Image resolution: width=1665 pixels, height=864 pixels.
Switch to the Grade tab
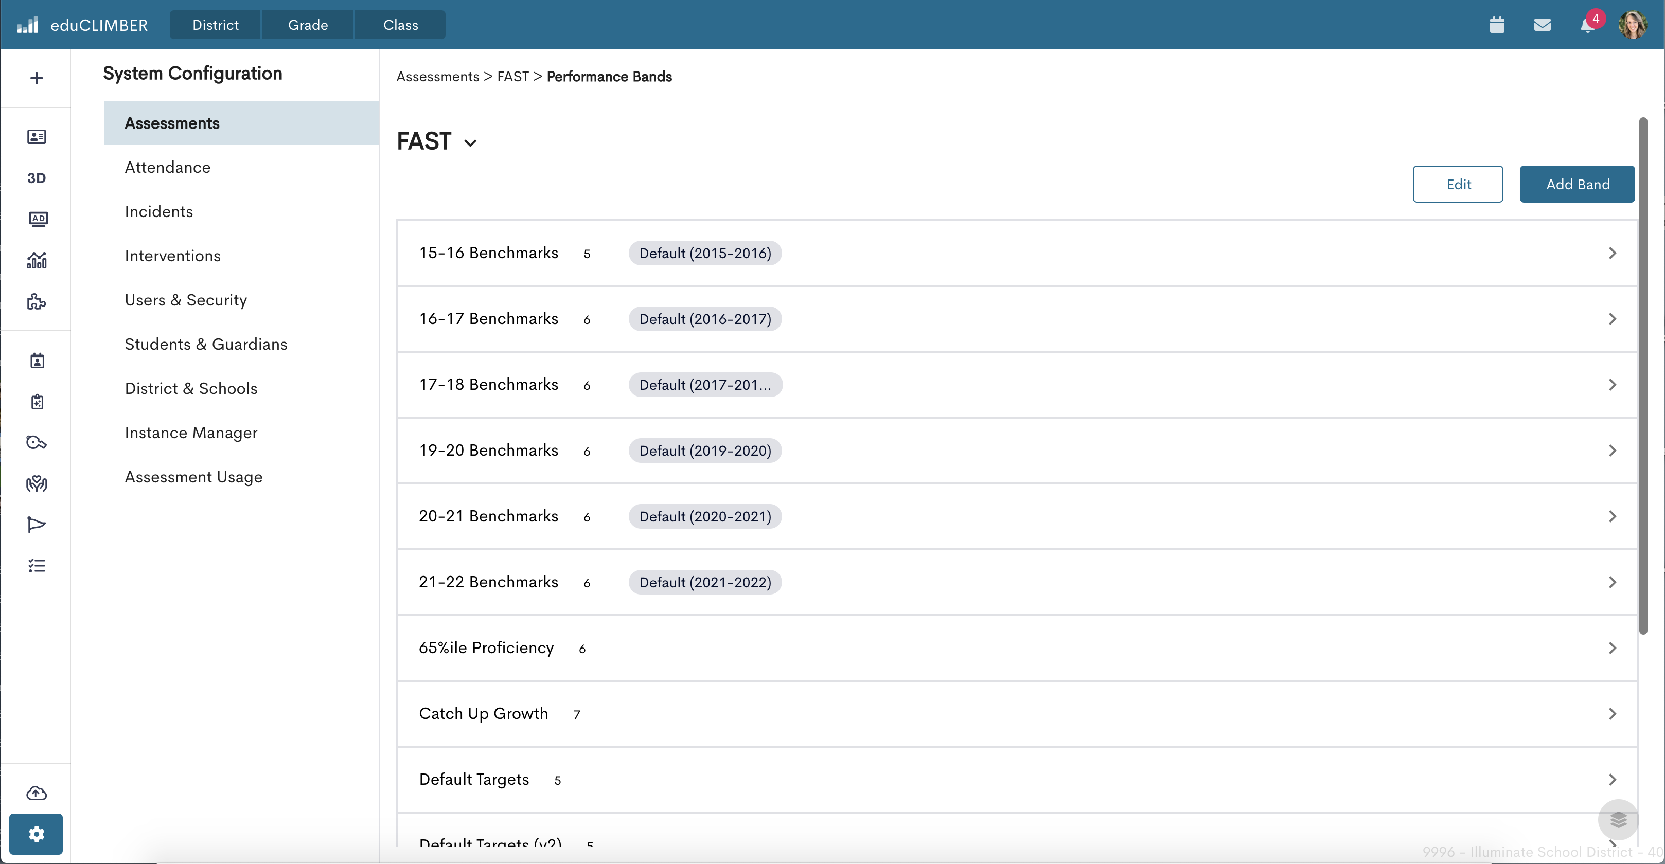(308, 25)
